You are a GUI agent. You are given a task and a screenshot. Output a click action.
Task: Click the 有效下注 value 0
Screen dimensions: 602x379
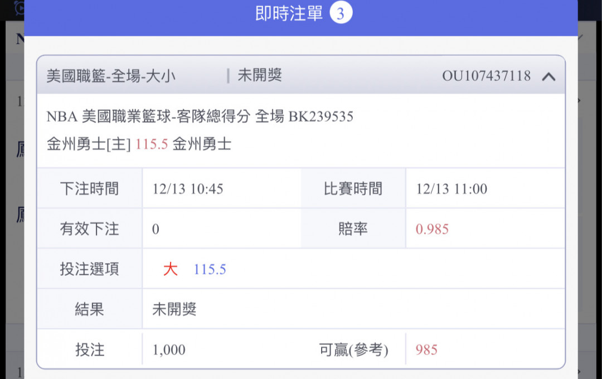156,229
